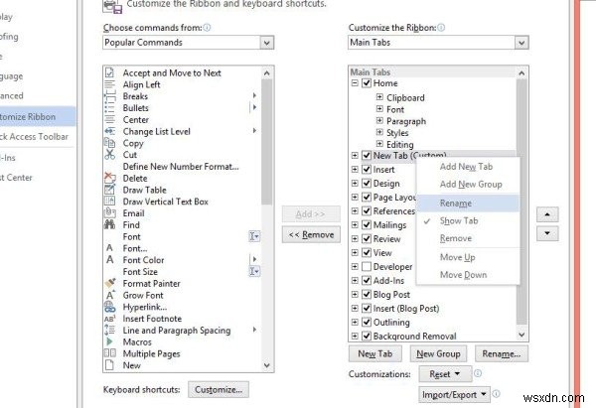Screen dimensions: 596x408
Task: Toggle the Outlining checkbox
Action: pos(367,323)
